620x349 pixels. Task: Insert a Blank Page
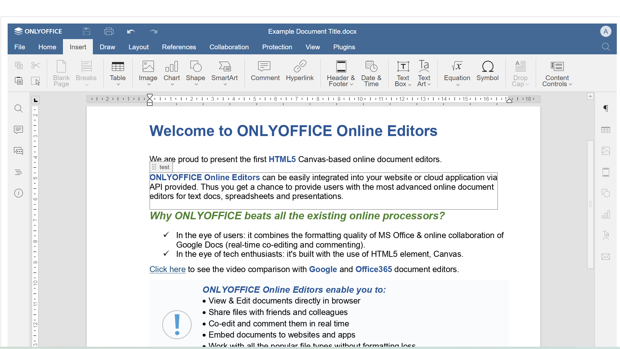click(x=61, y=73)
